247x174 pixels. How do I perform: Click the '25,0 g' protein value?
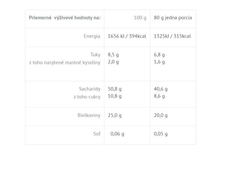[x=115, y=115]
